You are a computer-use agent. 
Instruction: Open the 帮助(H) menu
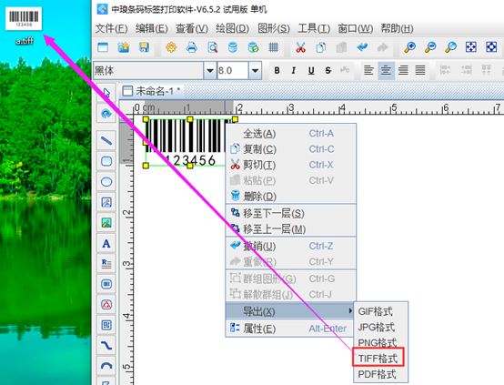pyautogui.click(x=397, y=28)
